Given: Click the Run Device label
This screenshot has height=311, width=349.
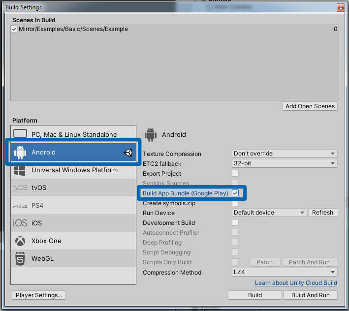Looking at the screenshot, I should pos(159,213).
